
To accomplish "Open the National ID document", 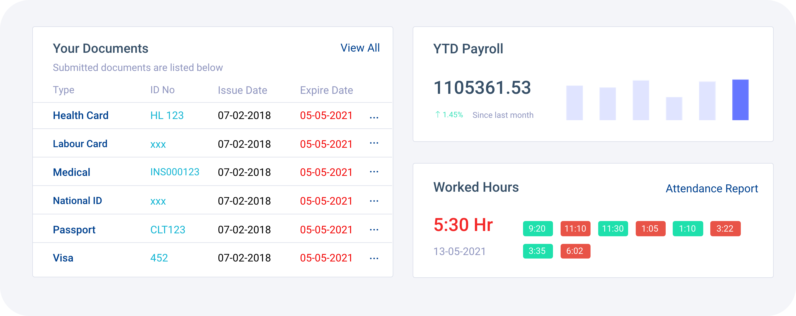I will (77, 201).
